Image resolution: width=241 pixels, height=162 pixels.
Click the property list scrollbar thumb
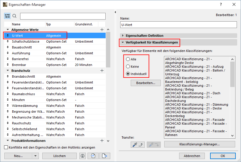(108, 50)
